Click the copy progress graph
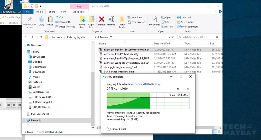The image size is (261, 140). pyautogui.click(x=148, y=101)
